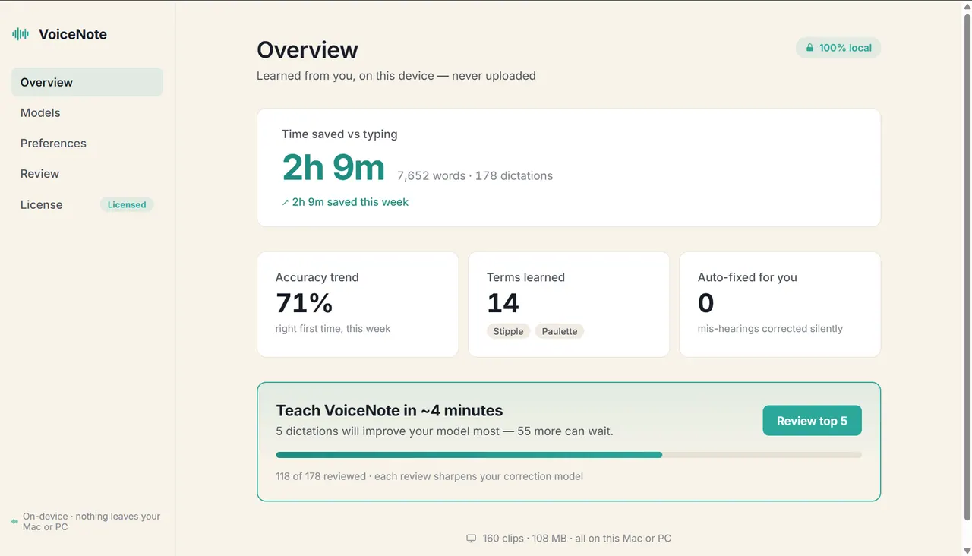Open the Overview section in the sidebar
The height and width of the screenshot is (556, 972).
pos(87,82)
